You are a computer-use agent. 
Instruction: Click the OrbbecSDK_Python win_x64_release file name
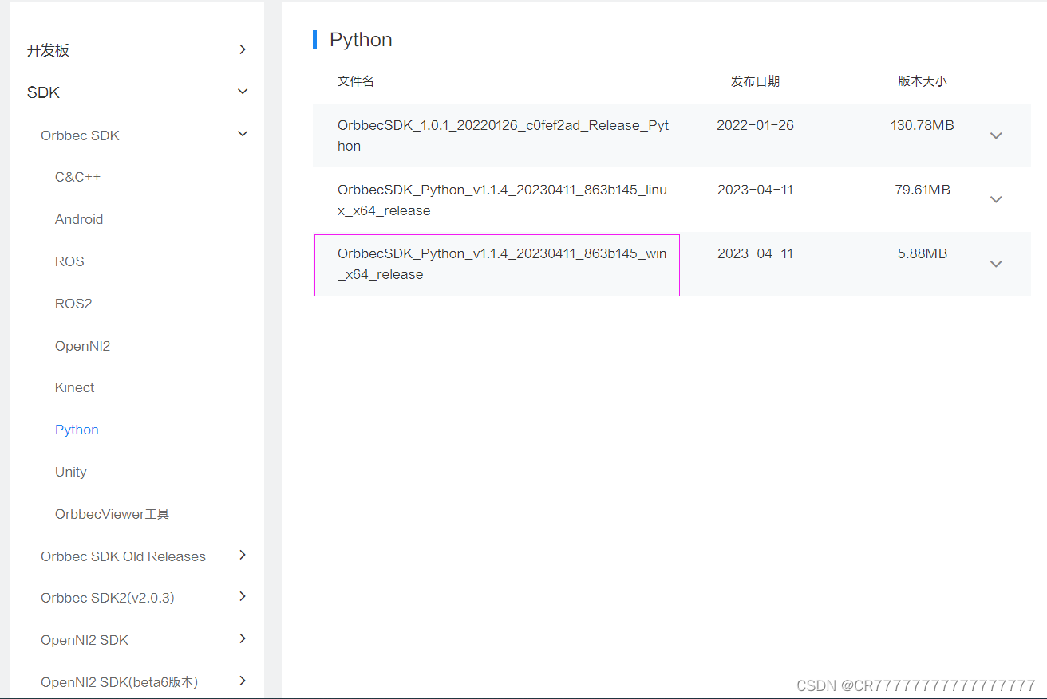click(x=501, y=264)
